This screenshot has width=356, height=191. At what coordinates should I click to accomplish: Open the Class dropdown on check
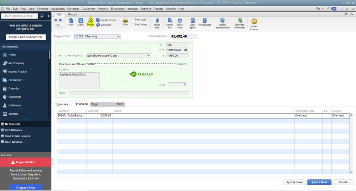185,84
